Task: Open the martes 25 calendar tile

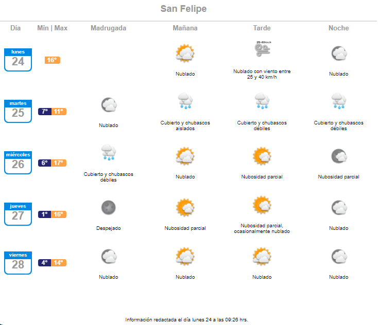Action: (18, 111)
